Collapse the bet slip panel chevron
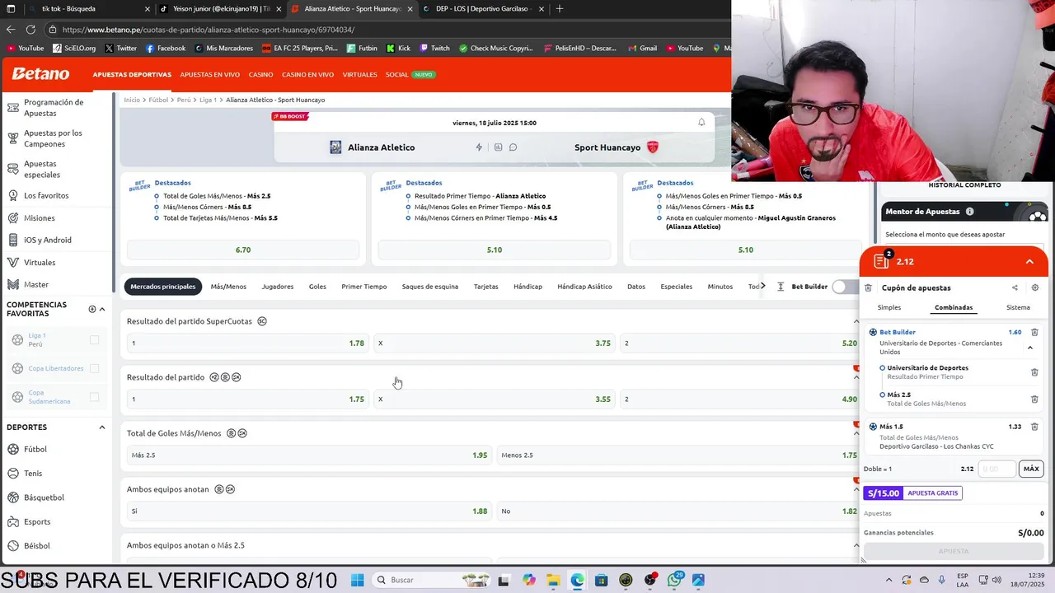The image size is (1055, 593). click(x=1029, y=261)
